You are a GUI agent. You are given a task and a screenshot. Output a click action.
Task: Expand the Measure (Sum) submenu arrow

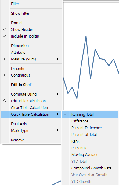click(x=58, y=59)
